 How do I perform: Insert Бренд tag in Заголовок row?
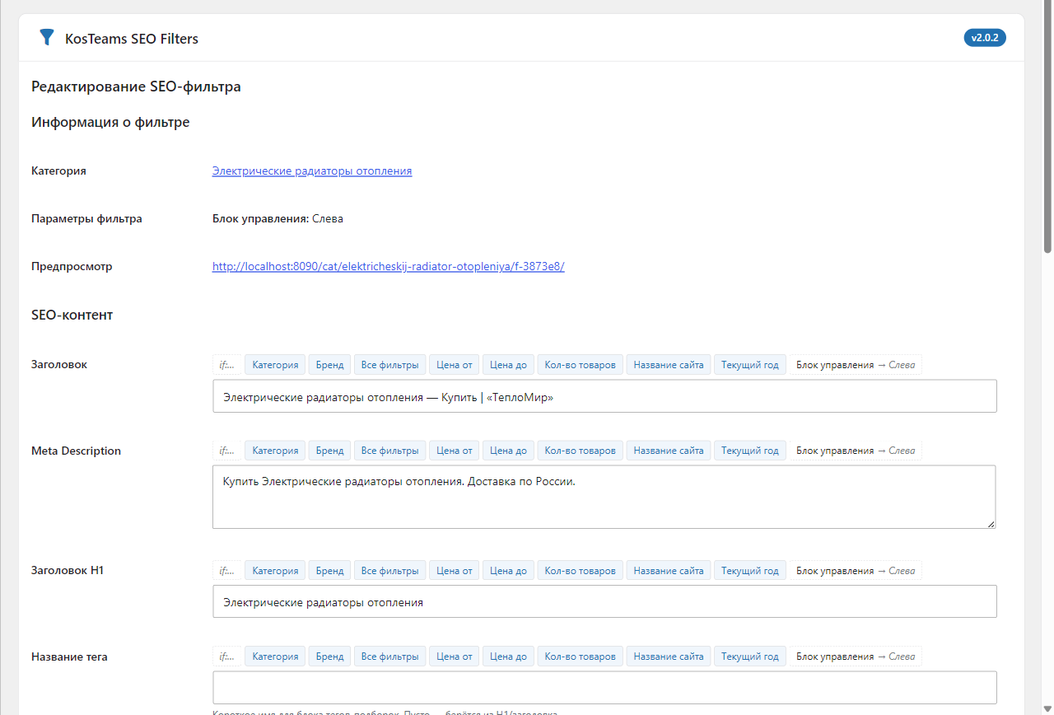330,364
